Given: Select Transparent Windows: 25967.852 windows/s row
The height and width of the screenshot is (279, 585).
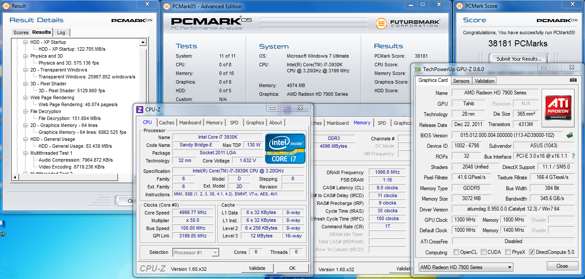Looking at the screenshot, I should tap(87, 77).
